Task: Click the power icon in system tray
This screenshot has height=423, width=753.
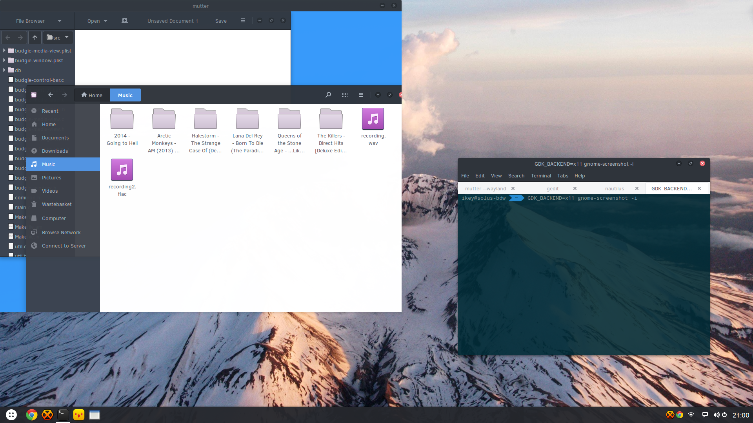Action: coord(724,415)
